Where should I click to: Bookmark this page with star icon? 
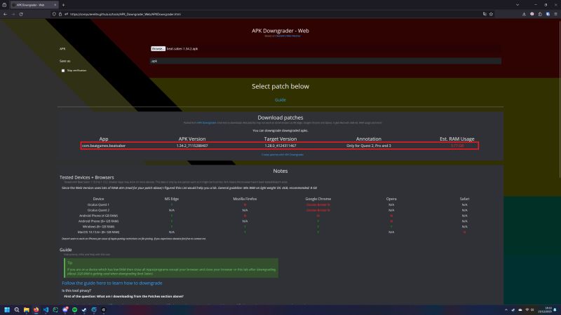point(492,14)
